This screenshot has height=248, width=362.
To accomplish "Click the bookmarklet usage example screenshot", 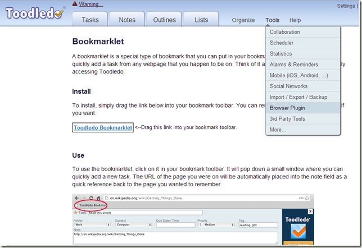I will pyautogui.click(x=193, y=219).
